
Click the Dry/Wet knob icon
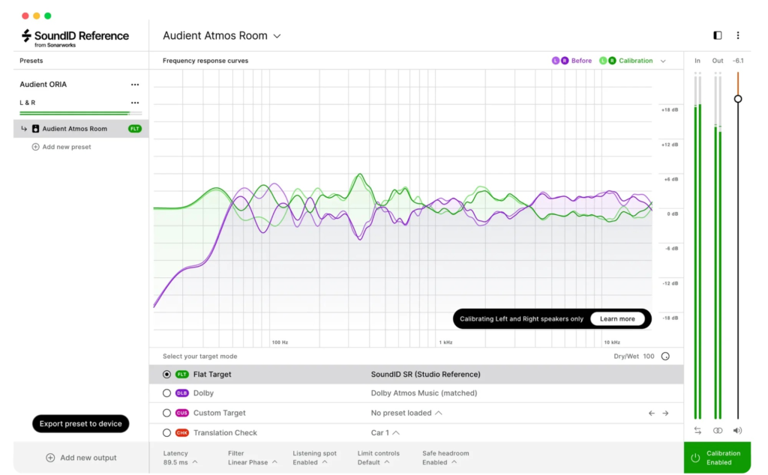coord(665,356)
